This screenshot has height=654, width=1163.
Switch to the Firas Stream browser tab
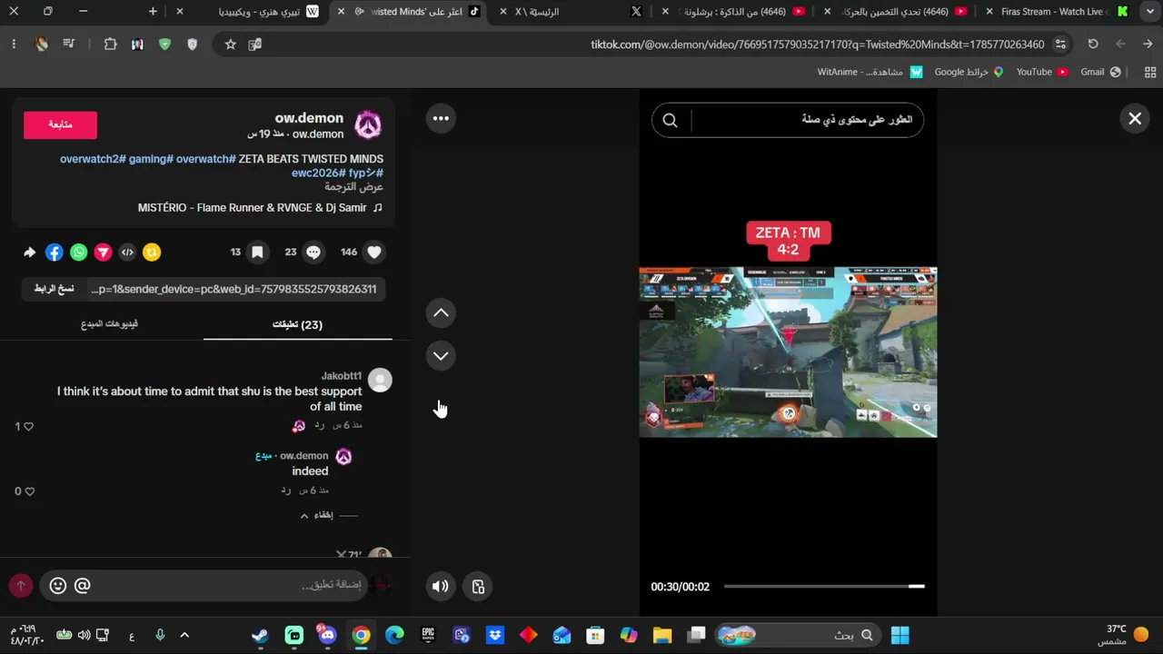click(1054, 12)
